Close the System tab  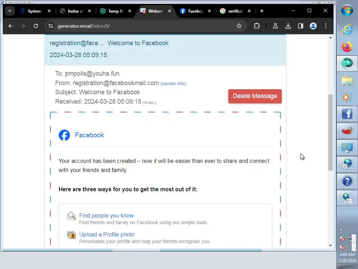pyautogui.click(x=49, y=11)
